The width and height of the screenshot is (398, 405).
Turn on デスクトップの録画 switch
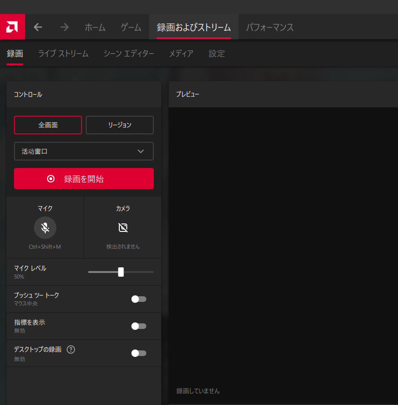click(x=138, y=353)
